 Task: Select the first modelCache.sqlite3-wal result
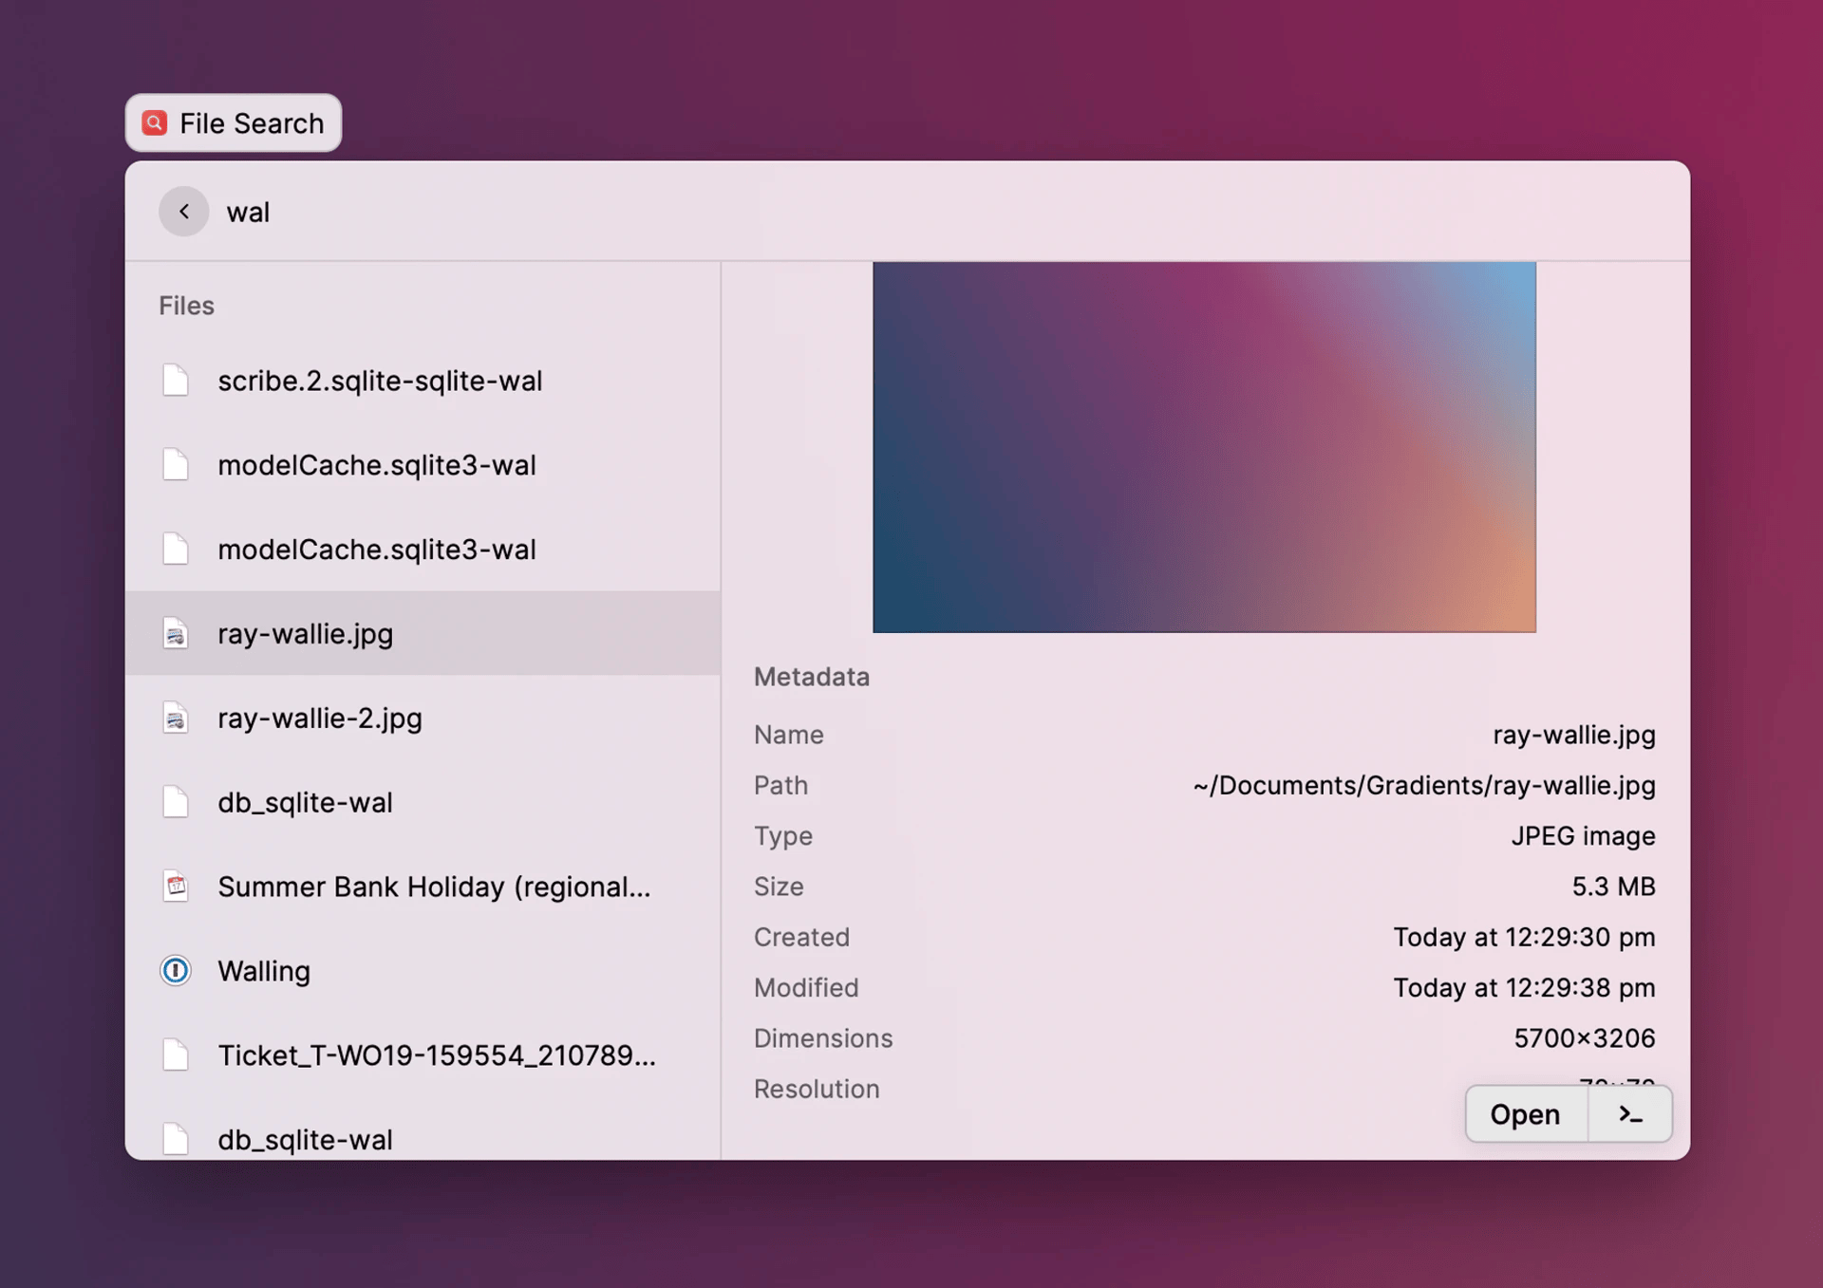click(377, 465)
